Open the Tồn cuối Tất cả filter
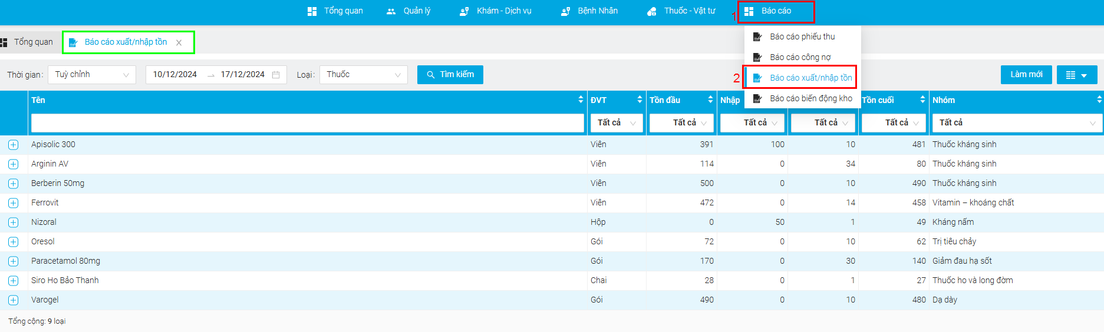The width and height of the screenshot is (1104, 332). pyautogui.click(x=894, y=123)
